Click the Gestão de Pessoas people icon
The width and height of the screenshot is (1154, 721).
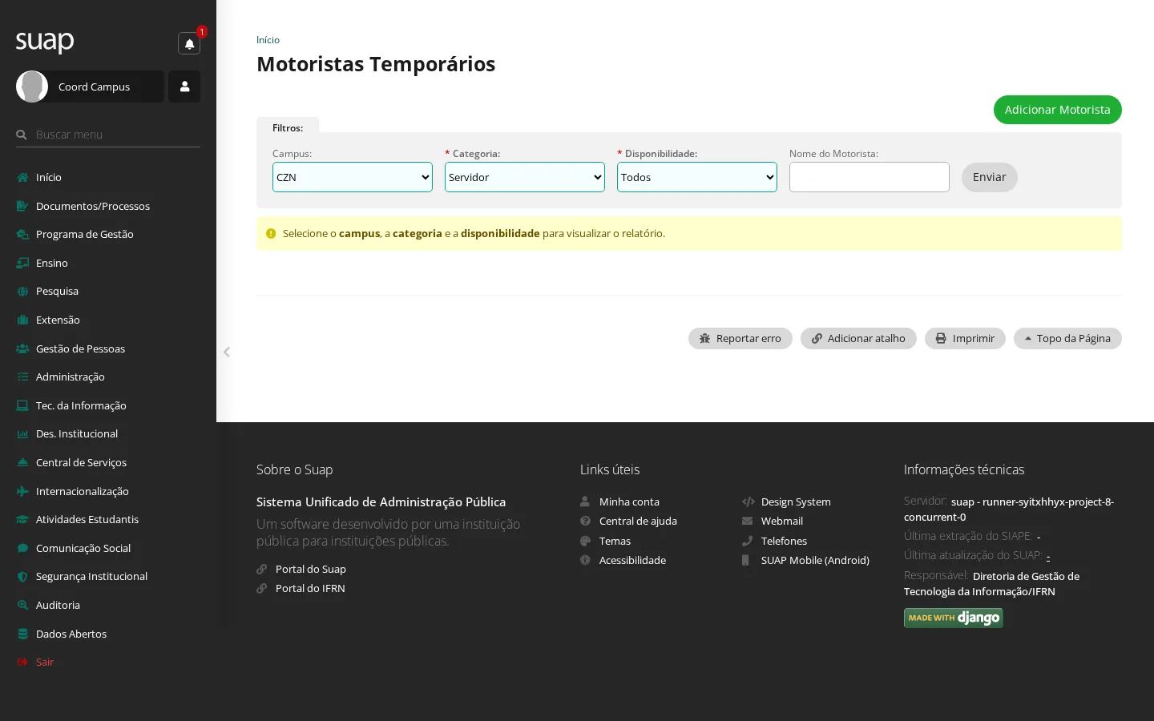click(22, 348)
